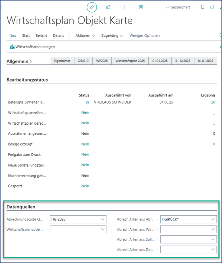222x263 pixels.
Task: Expand the Zugehörig menu
Action: tap(112, 35)
